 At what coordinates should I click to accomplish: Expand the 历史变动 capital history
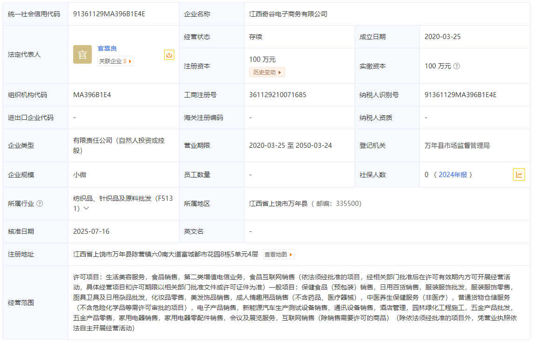click(267, 72)
